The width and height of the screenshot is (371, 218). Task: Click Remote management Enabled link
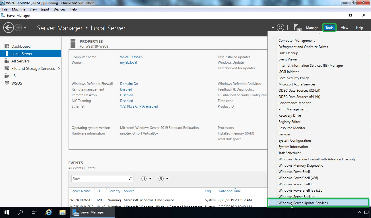[x=126, y=89]
